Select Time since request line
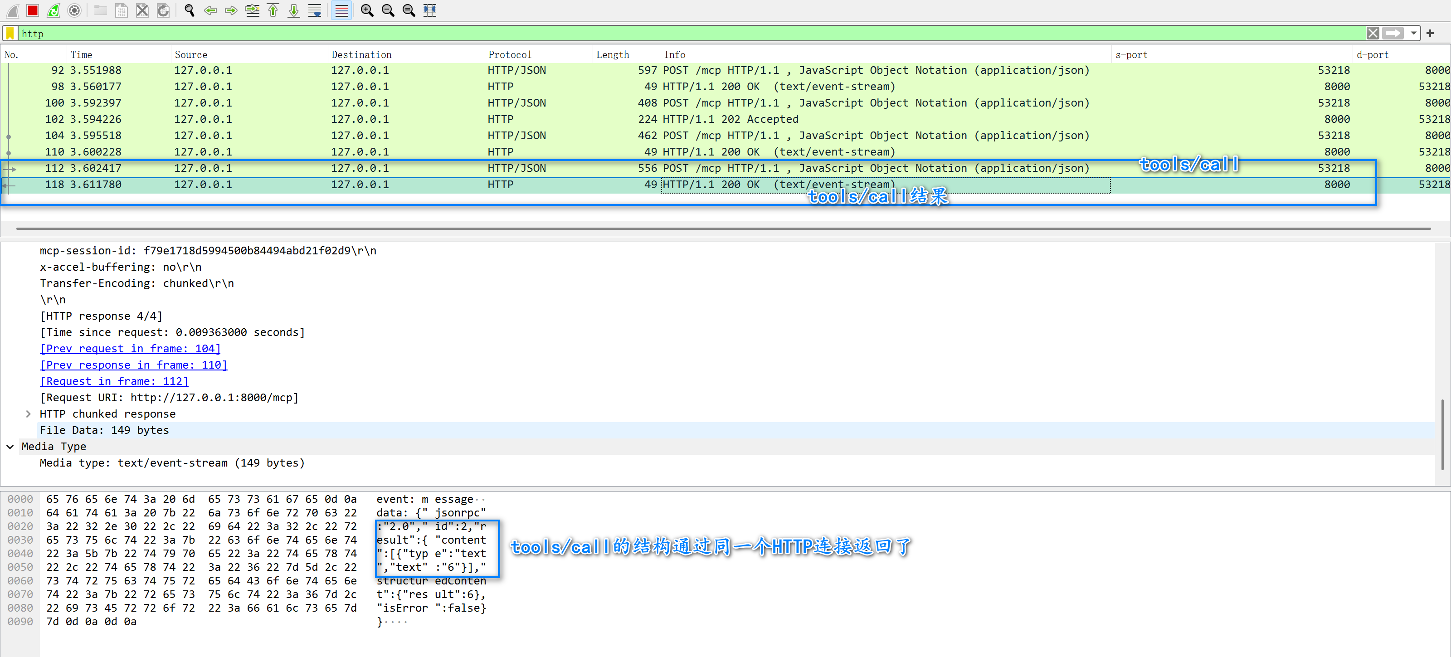 [172, 332]
